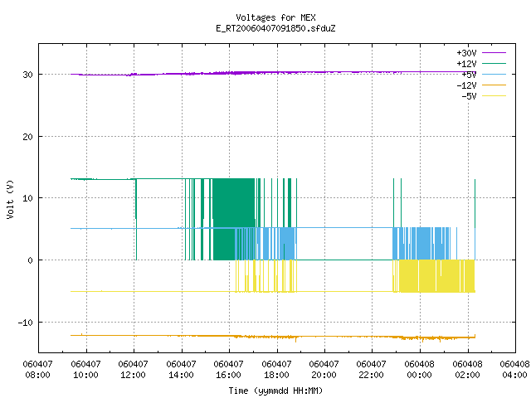Viewport: 531px width, 398px height.
Task: Click the yellow -5V legend line sample
Action: click(x=494, y=96)
